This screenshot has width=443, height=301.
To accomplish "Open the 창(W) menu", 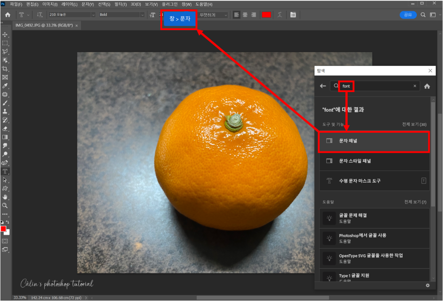I will click(x=187, y=4).
